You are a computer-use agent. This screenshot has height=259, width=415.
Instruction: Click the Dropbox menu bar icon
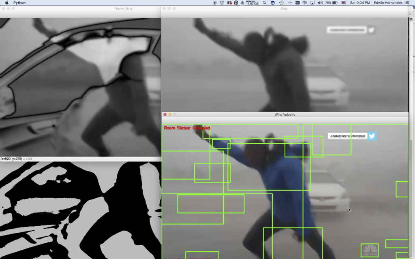[222, 2]
